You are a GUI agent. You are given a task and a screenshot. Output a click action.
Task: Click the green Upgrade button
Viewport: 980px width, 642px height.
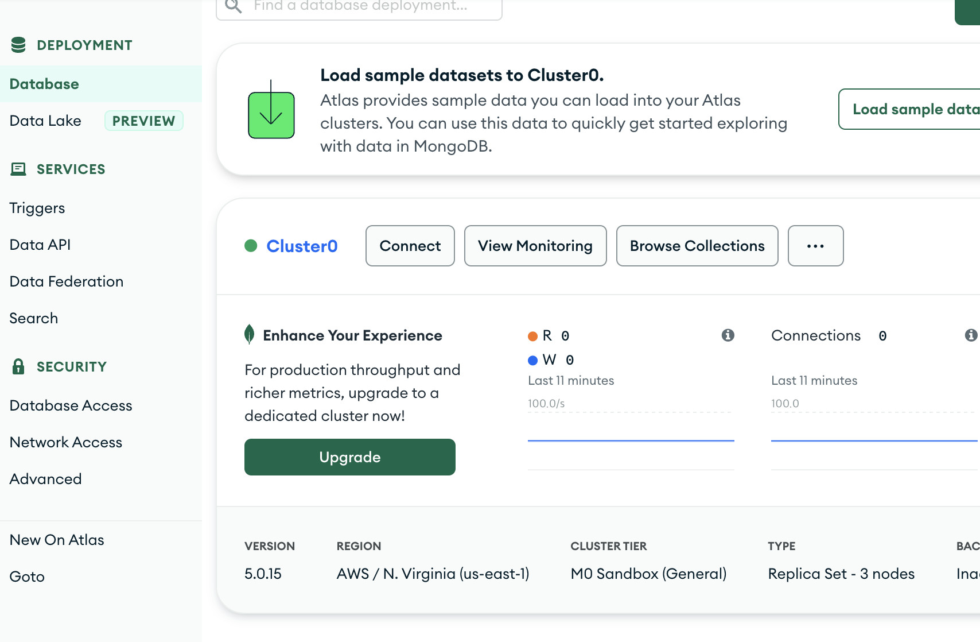[350, 457]
